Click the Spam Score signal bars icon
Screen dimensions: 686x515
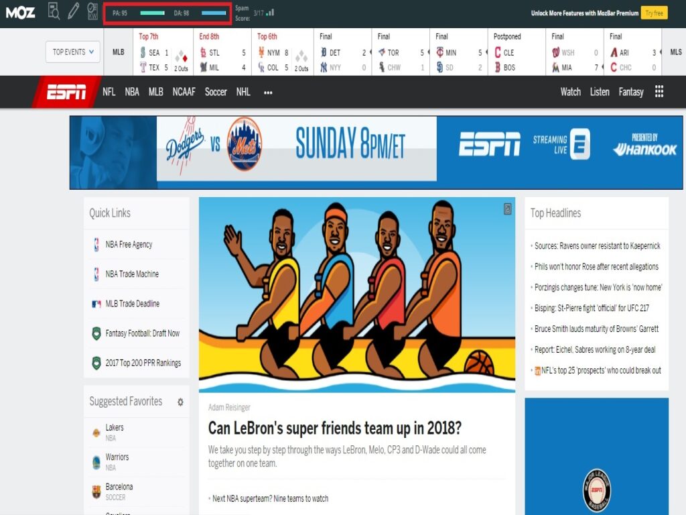[270, 13]
